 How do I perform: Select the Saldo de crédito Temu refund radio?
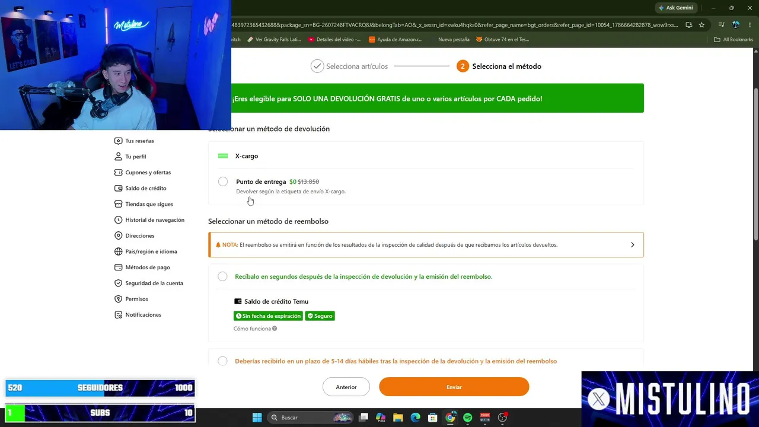tap(222, 276)
